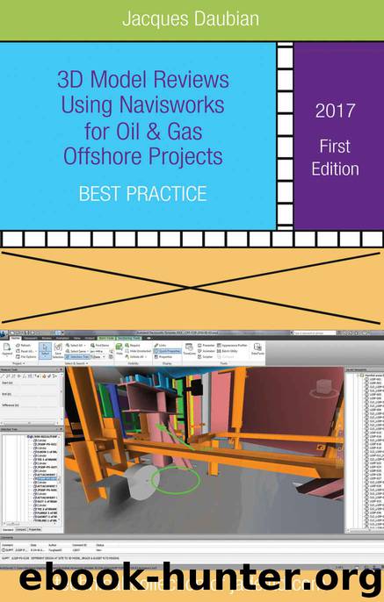Click Find Items in the ribbon
The width and height of the screenshot is (384, 602).
coord(100,346)
